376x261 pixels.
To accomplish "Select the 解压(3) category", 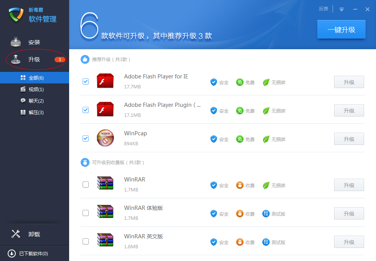I will (x=35, y=112).
